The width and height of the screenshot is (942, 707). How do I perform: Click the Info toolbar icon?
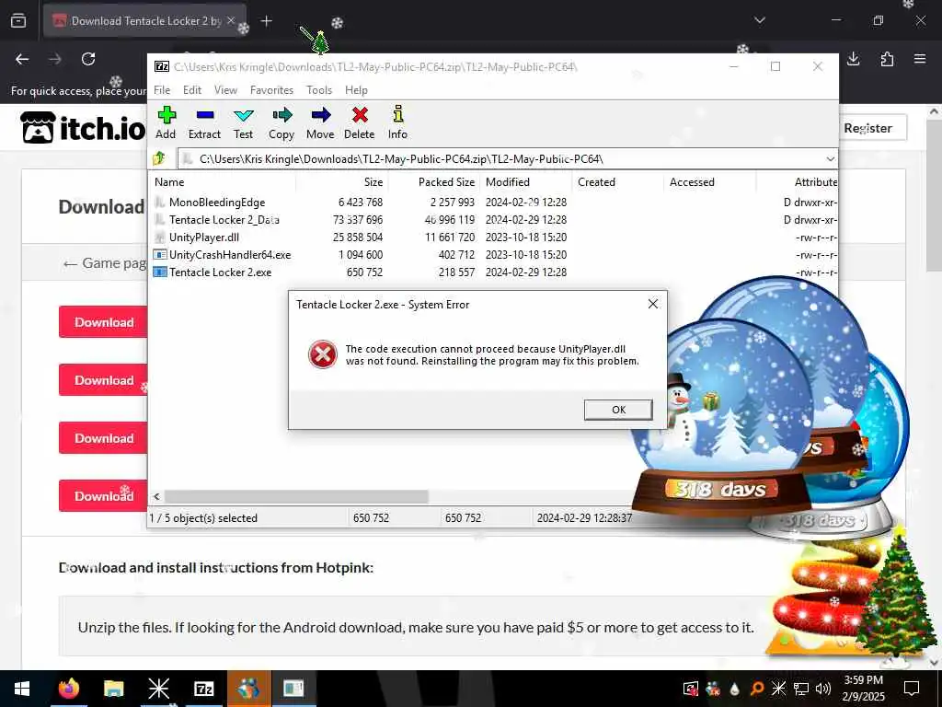[397, 123]
